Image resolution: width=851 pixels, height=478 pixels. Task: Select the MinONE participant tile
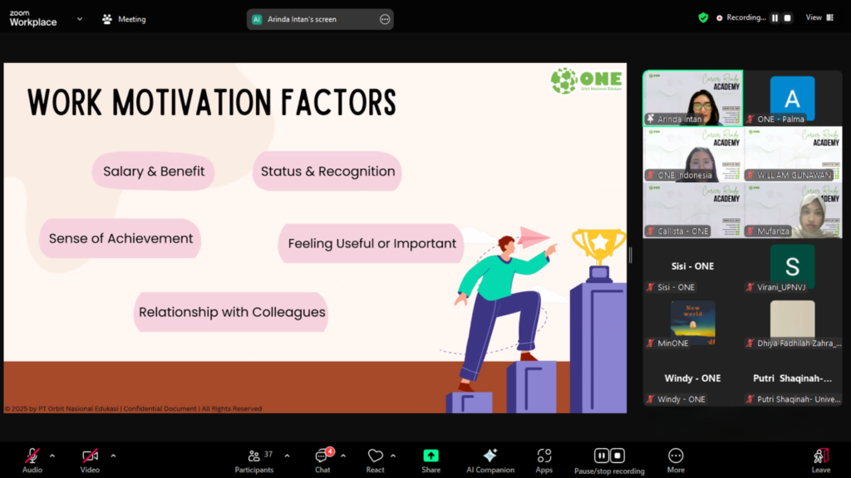[x=692, y=323]
